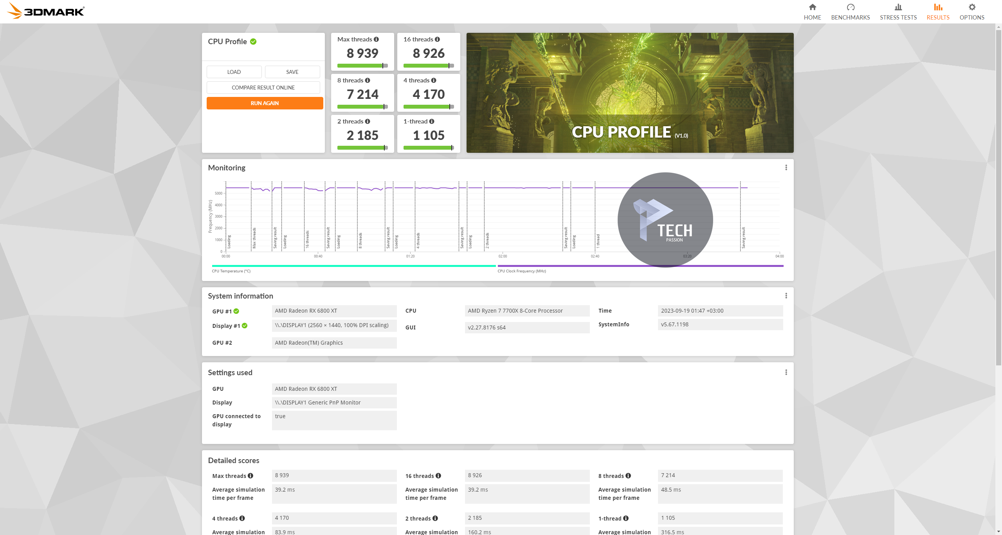
Task: Open the Settings used three-dot menu
Action: (x=786, y=372)
